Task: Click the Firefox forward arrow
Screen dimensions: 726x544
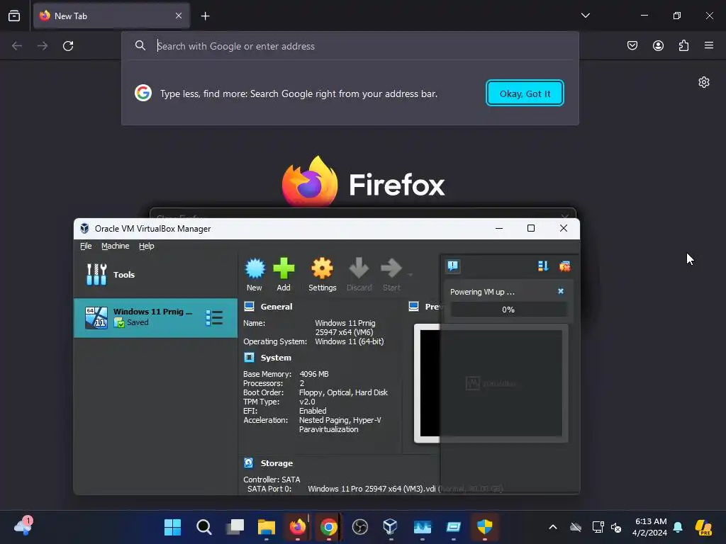Action: pyautogui.click(x=42, y=46)
